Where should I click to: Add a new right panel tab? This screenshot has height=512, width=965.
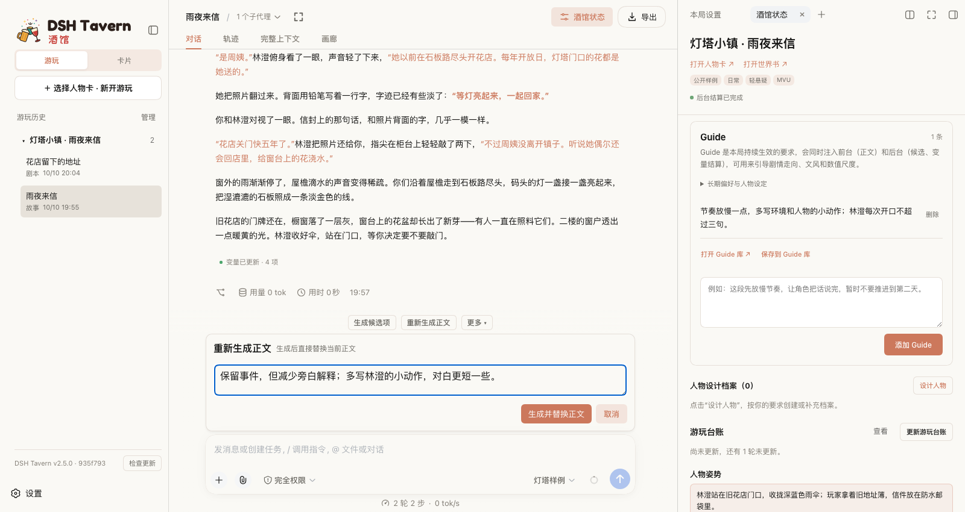click(x=821, y=14)
